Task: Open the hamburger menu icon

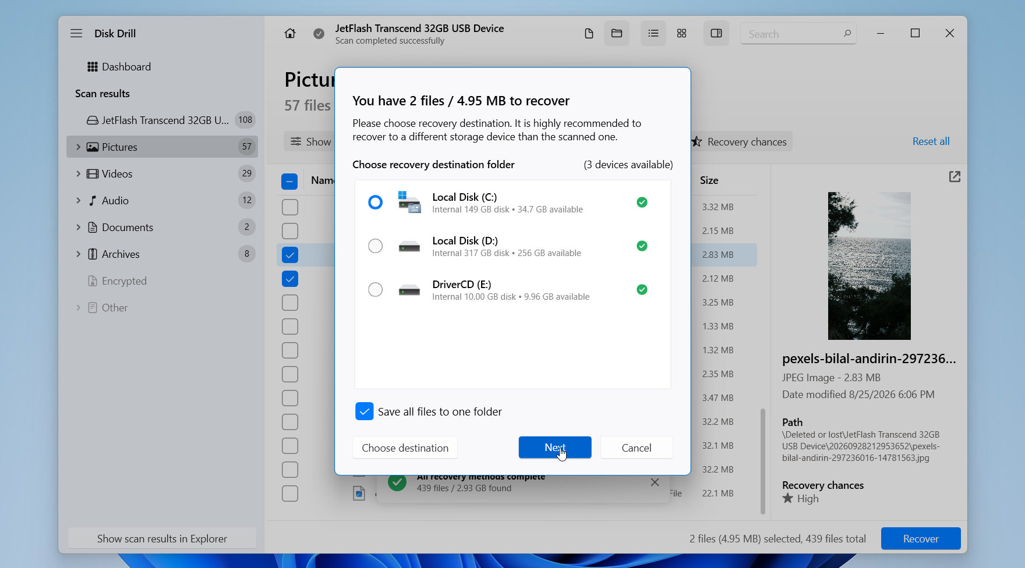Action: (x=76, y=33)
